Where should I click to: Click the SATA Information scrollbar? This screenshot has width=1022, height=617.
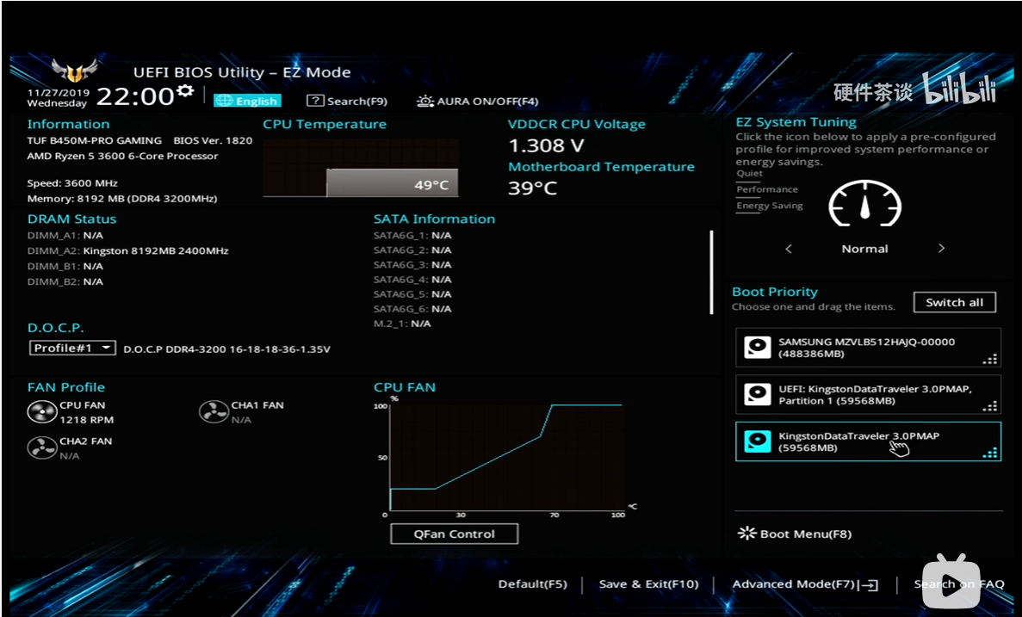pyautogui.click(x=711, y=272)
